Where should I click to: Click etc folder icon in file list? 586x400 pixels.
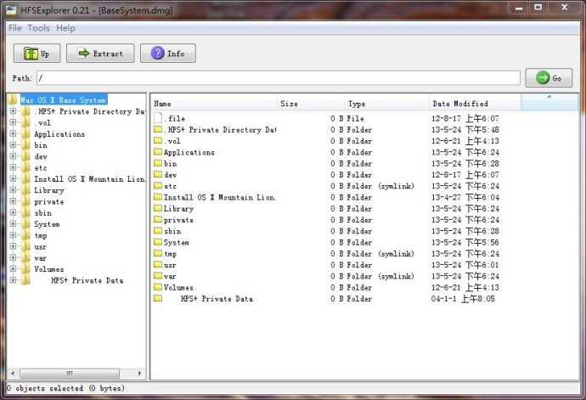[x=158, y=185]
